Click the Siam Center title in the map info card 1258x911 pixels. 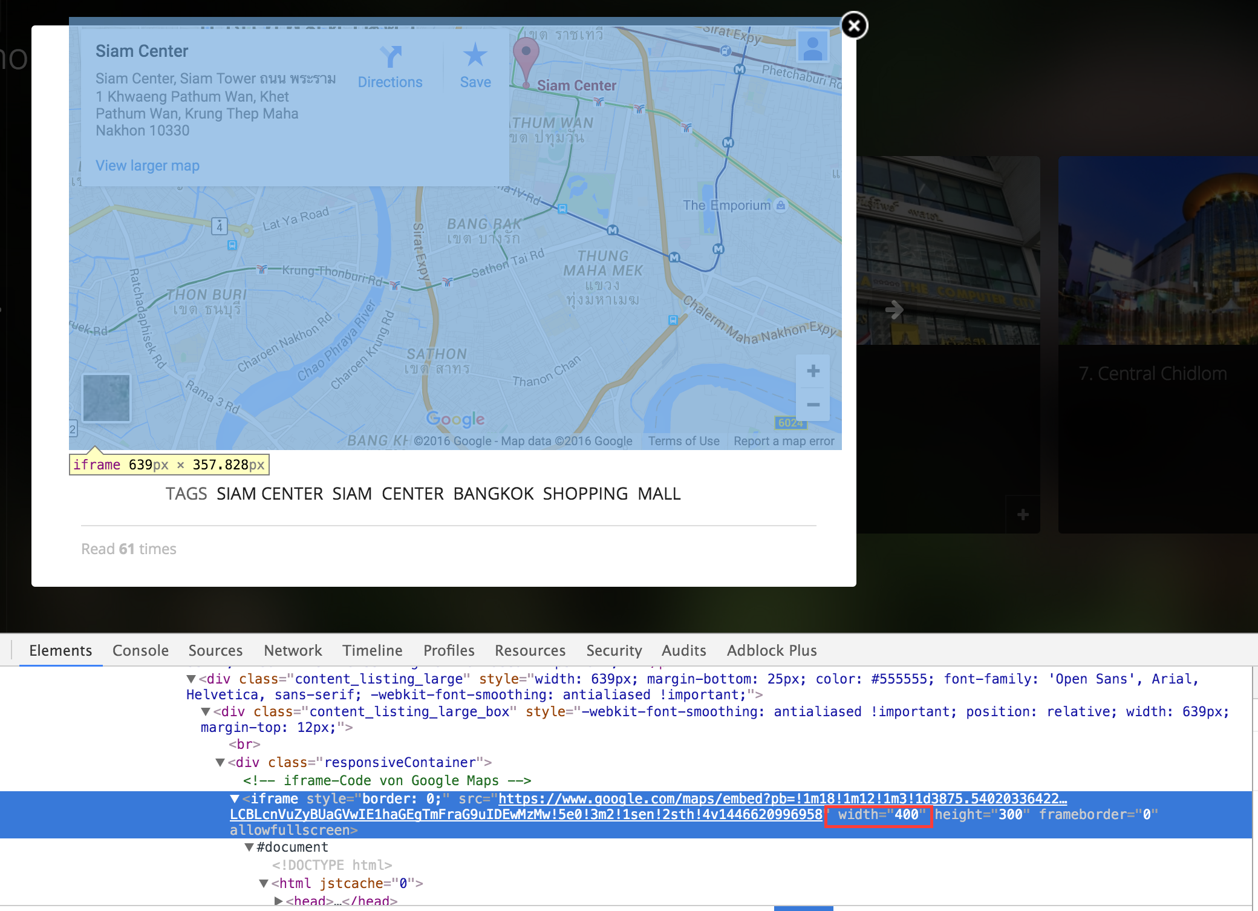pyautogui.click(x=142, y=51)
